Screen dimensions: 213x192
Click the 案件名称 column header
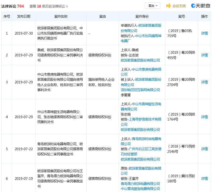[61, 16]
